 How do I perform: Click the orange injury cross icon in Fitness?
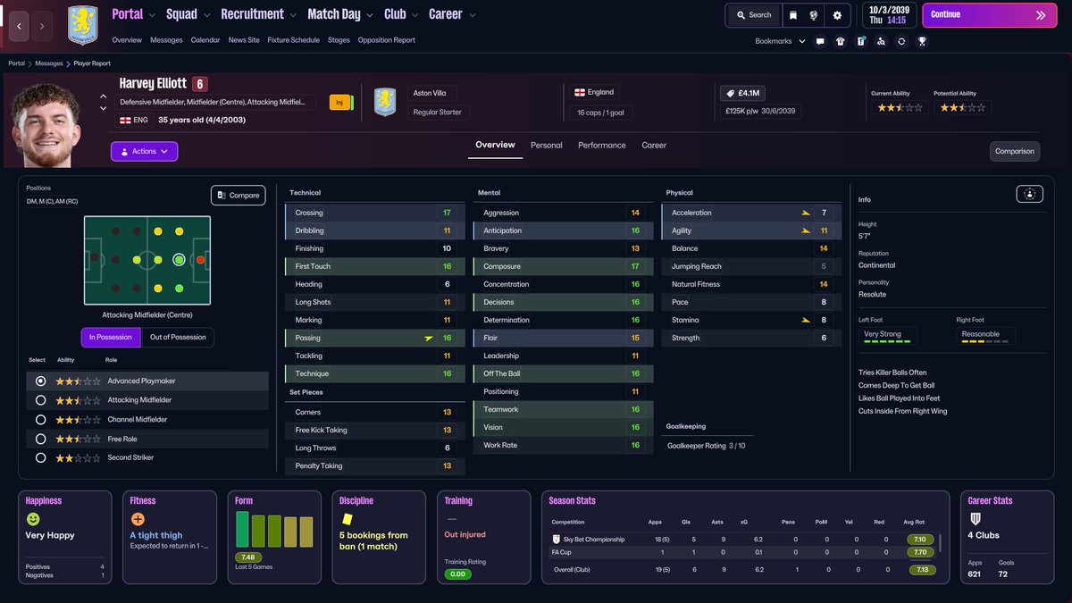pos(138,519)
